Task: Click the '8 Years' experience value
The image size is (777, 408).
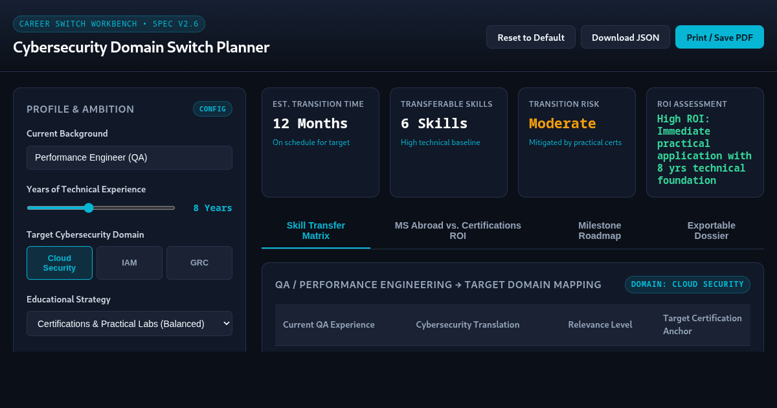Action: click(212, 208)
